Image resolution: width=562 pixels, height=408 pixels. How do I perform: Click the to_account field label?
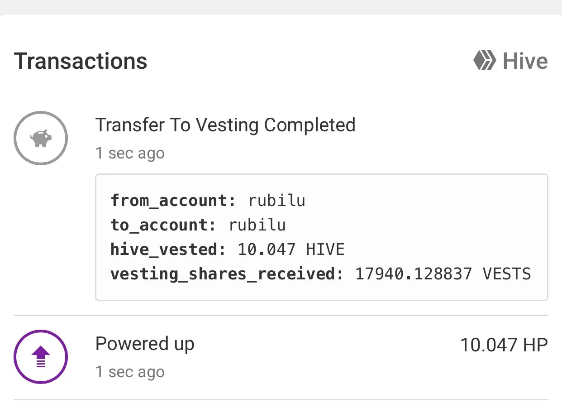tap(164, 225)
